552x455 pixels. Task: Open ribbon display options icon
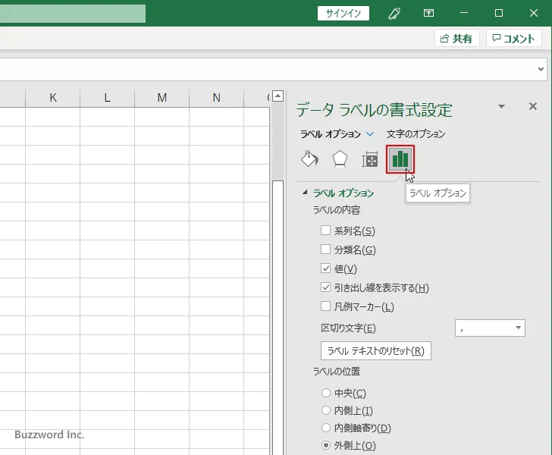428,14
